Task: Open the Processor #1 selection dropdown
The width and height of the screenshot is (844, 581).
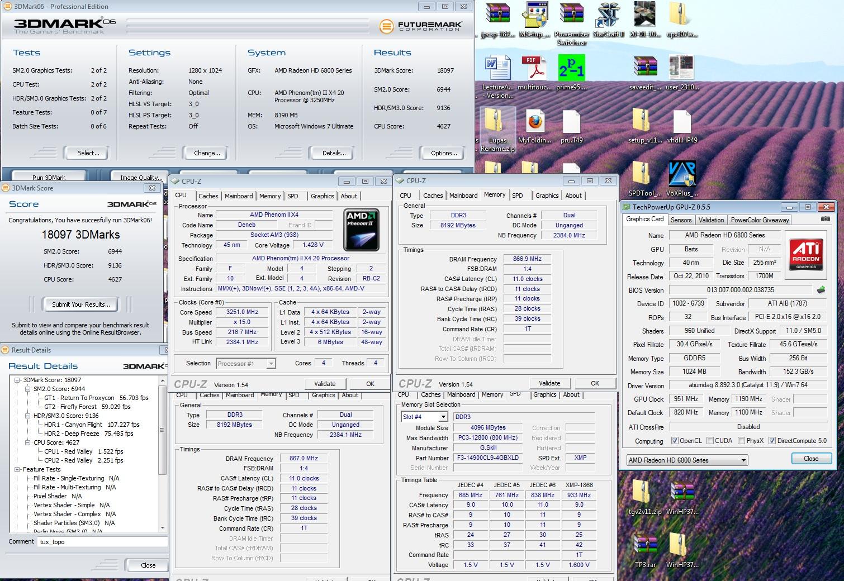Action: [246, 364]
